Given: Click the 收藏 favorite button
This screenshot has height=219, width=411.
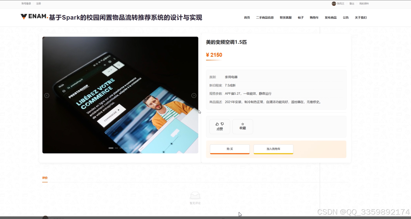Looking at the screenshot, I should pos(243,127).
